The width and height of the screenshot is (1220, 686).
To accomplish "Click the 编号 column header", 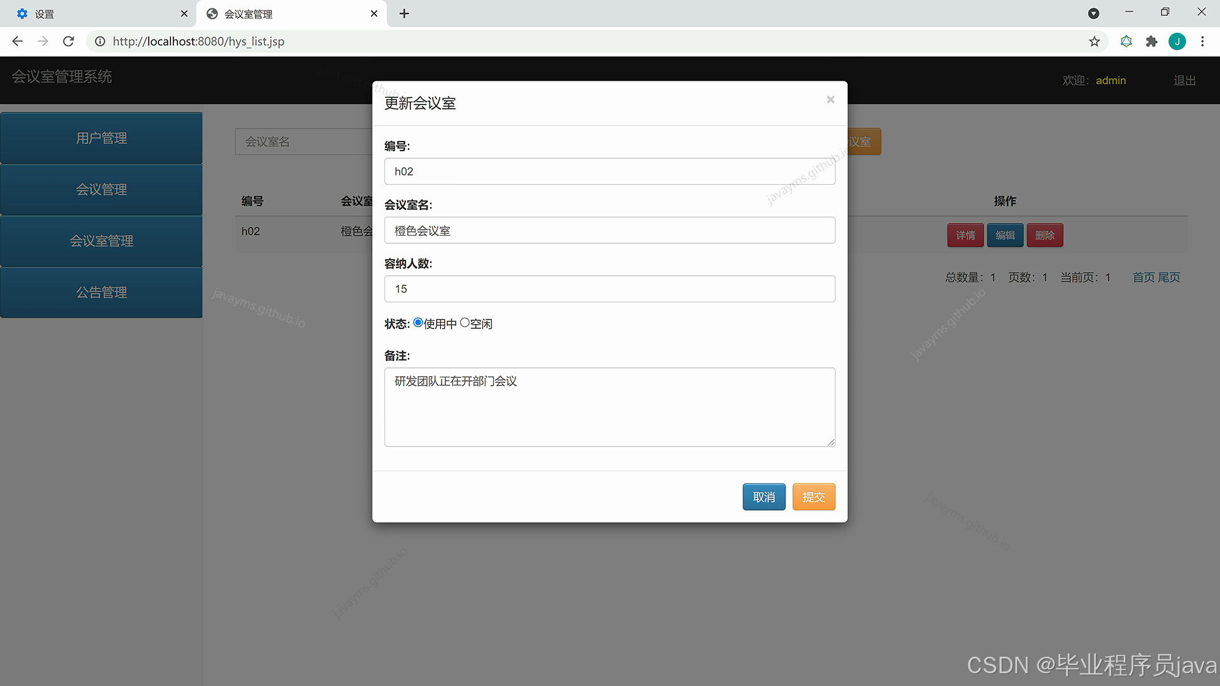I will coord(252,201).
